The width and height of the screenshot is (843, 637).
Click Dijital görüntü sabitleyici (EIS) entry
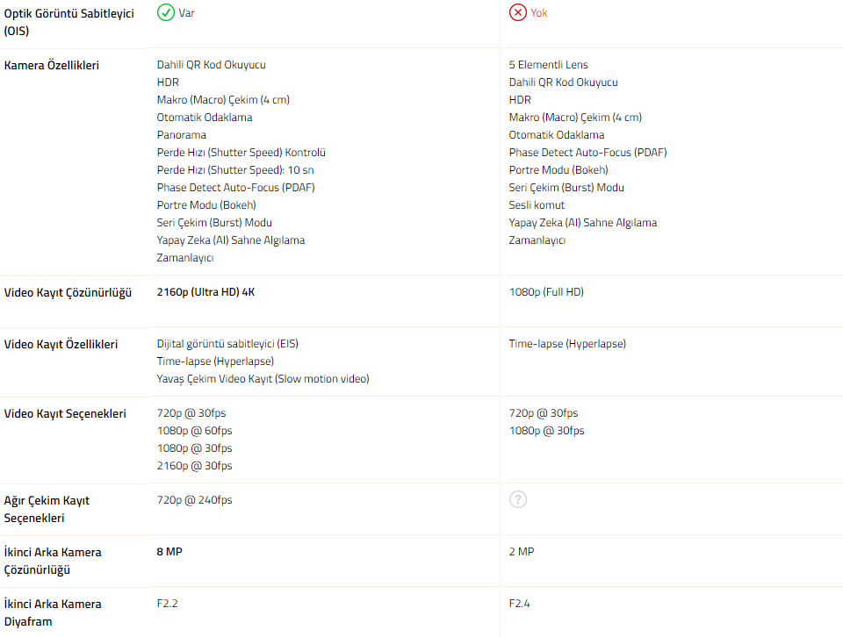[x=234, y=344]
